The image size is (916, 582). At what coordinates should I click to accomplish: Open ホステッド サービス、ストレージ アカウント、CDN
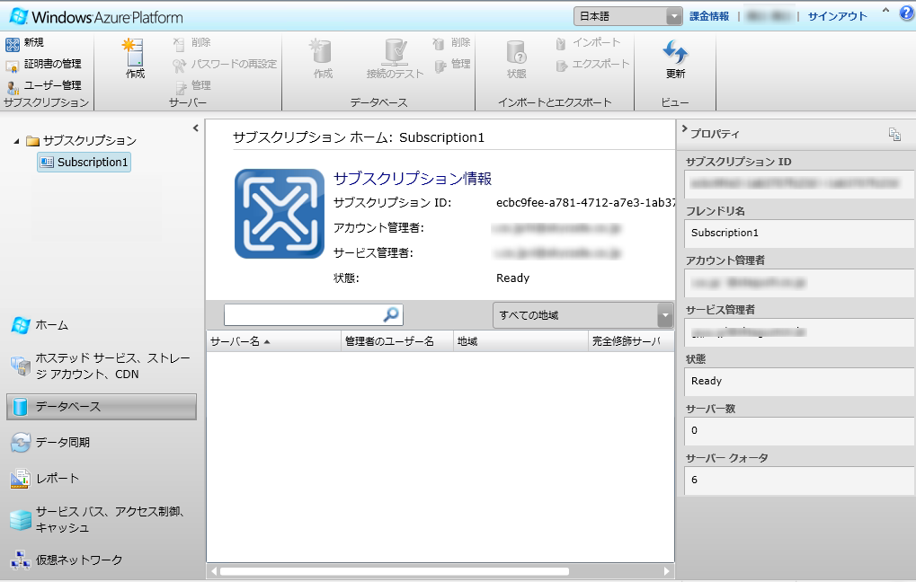click(x=102, y=366)
